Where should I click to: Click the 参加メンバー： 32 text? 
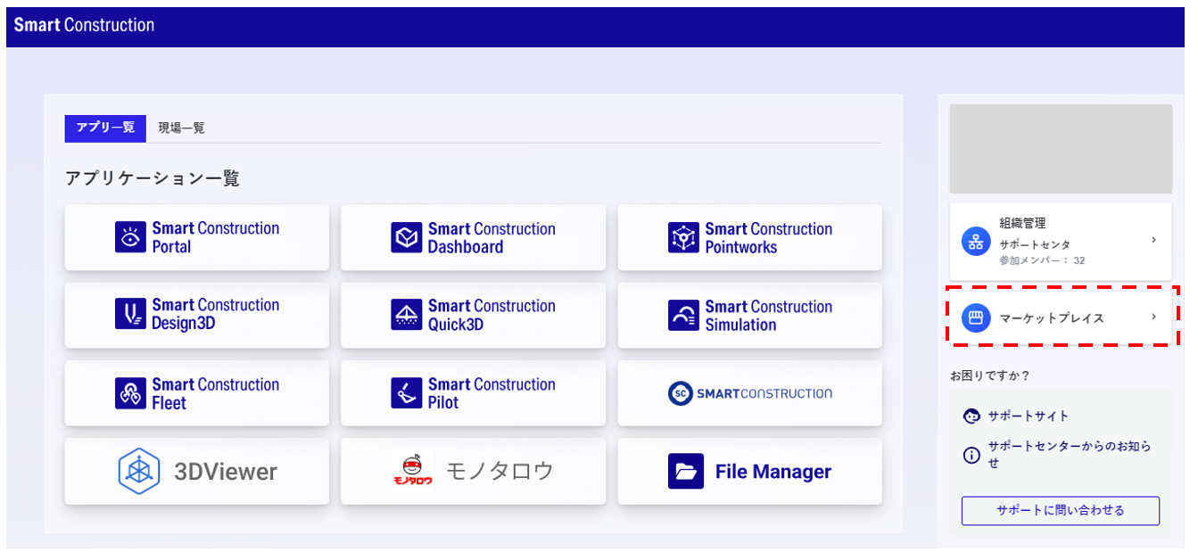(1042, 260)
